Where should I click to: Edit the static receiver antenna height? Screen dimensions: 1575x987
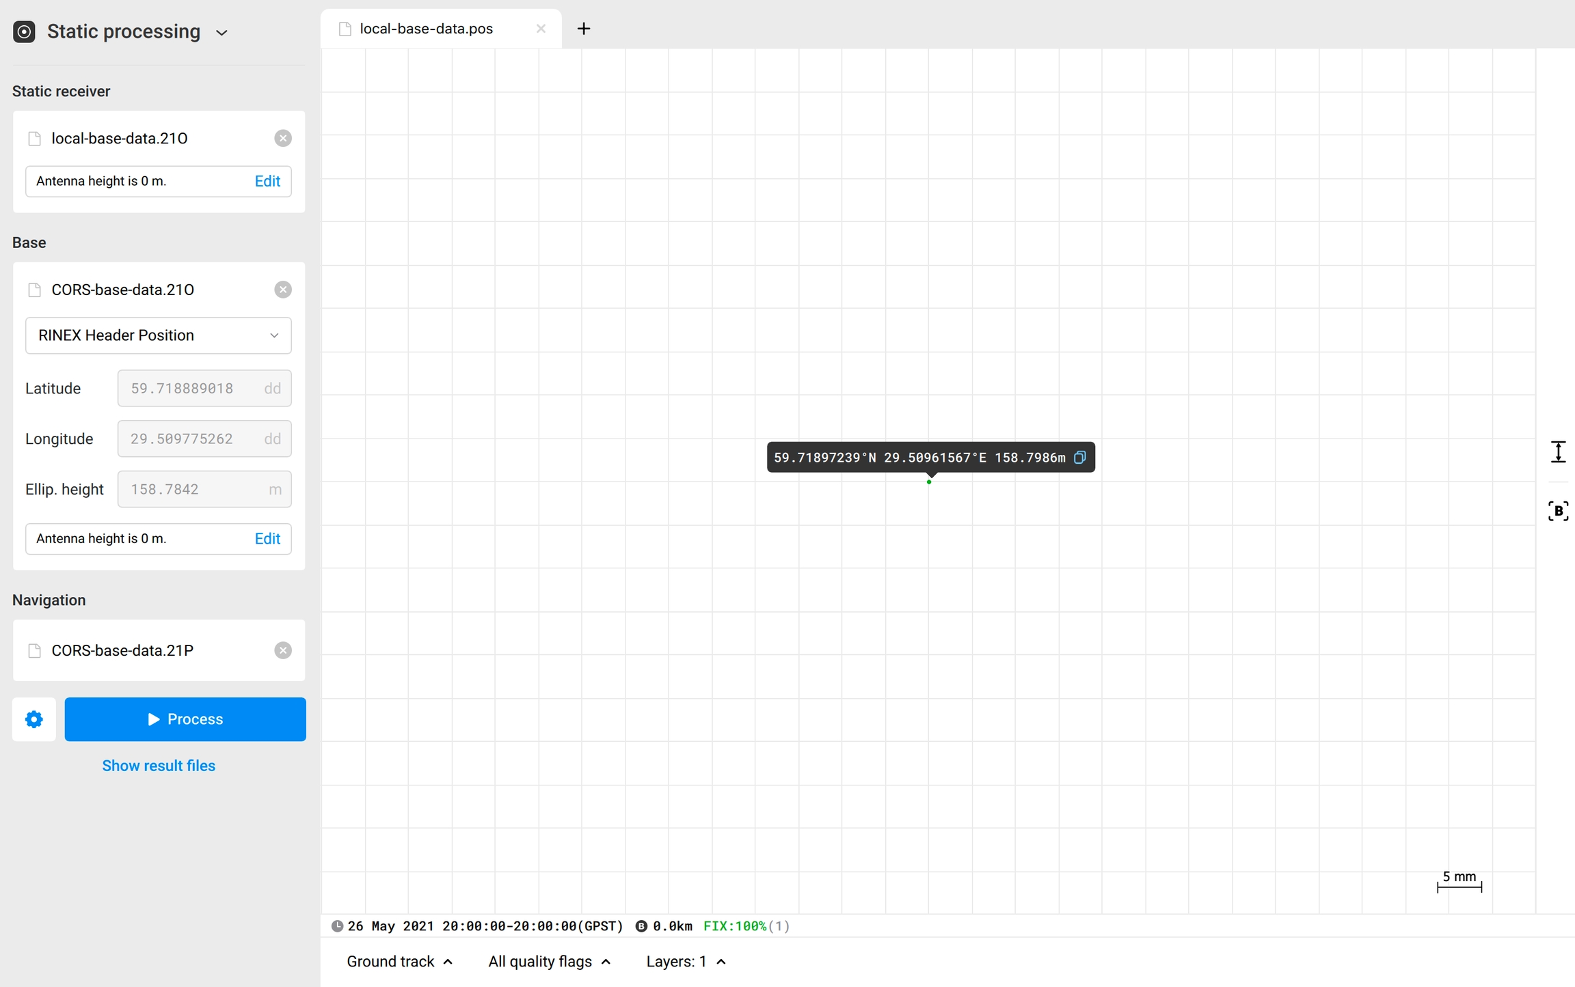[x=267, y=181]
